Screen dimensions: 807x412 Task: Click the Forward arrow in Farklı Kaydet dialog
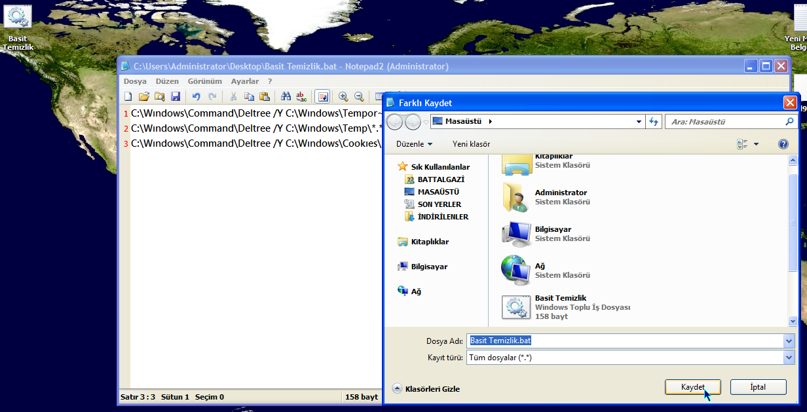point(413,121)
